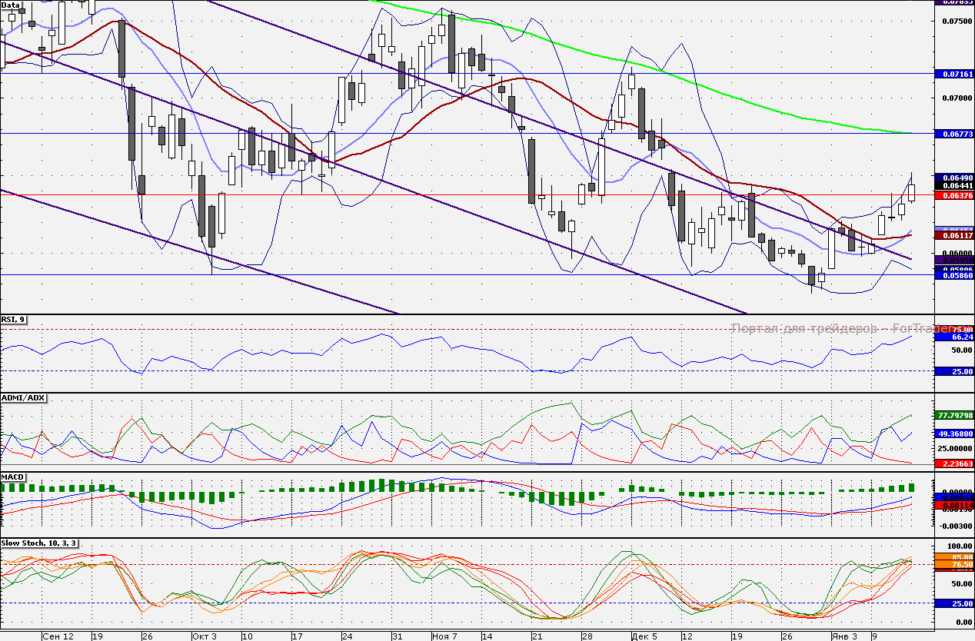Viewport: 975px width, 641px height.
Task: Select the Окт 3 date marker
Action: tap(205, 636)
